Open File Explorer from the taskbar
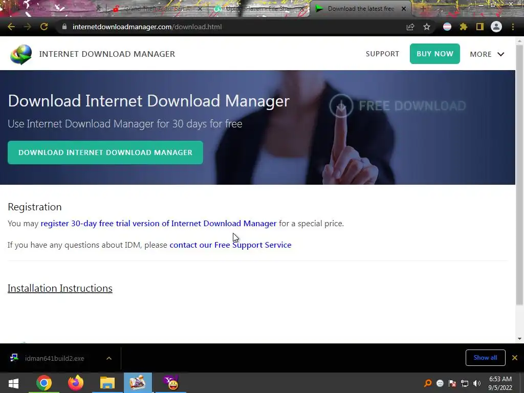The height and width of the screenshot is (393, 524). [x=107, y=383]
